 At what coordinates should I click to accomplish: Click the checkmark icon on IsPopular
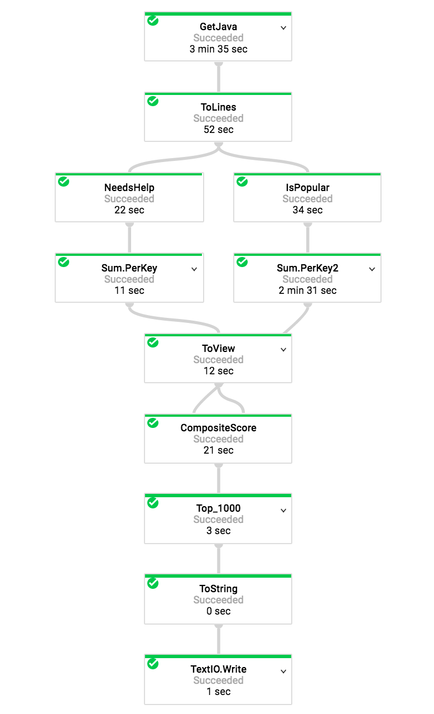pyautogui.click(x=241, y=182)
